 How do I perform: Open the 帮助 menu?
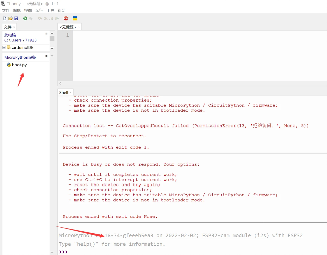tap(61, 10)
